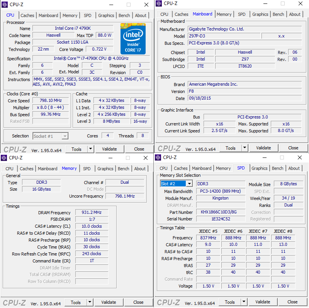This screenshot has width=309, height=308.
Task: Click BIOS date 09/18/2015 field
Action: click(x=244, y=98)
